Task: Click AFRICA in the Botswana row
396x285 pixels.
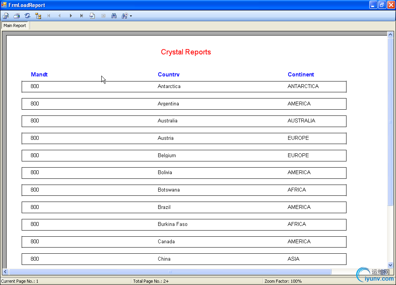Action: [x=297, y=190]
